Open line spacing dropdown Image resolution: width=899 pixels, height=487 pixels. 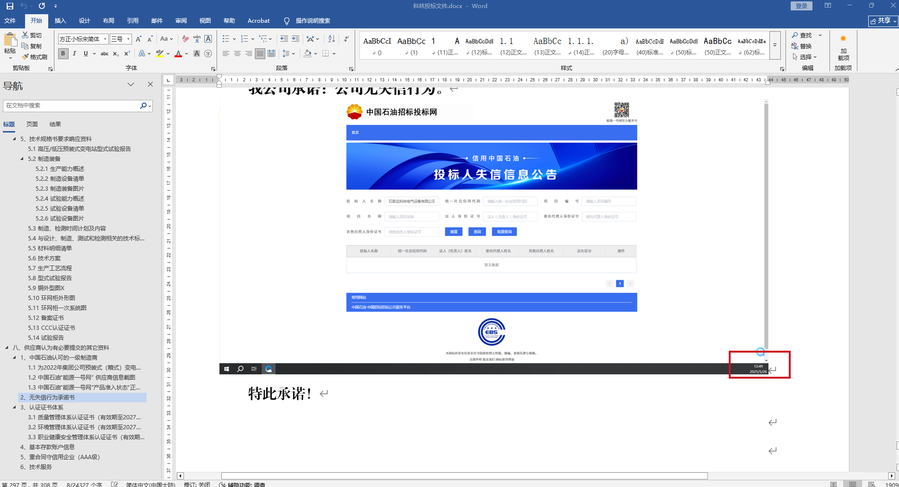(x=288, y=54)
